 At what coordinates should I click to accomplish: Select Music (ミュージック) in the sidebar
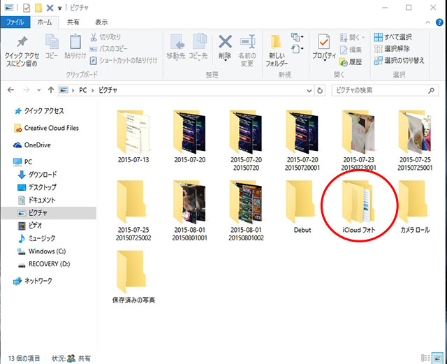point(36,238)
